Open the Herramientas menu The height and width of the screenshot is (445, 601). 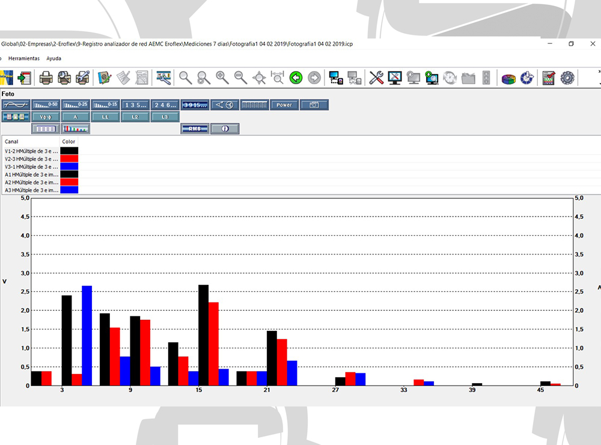[24, 58]
